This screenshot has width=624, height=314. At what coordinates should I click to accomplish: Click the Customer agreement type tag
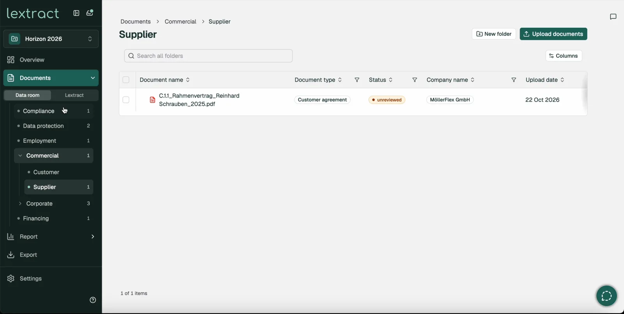[x=322, y=100]
